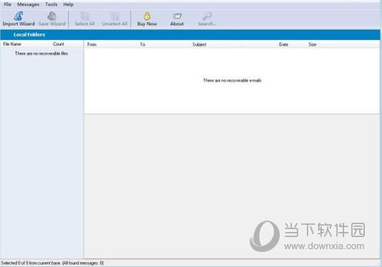Click 'There are no recoverable files' text
The width and height of the screenshot is (382, 267).
point(41,54)
